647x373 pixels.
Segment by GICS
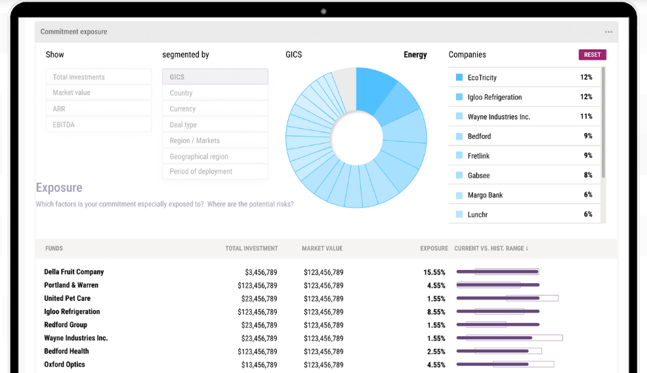click(x=215, y=77)
